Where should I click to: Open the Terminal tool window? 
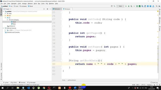[22, 82]
